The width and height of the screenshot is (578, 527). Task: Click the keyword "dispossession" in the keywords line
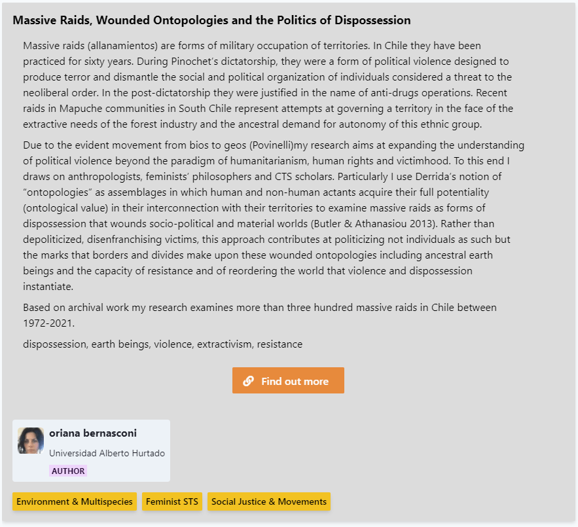click(x=54, y=344)
